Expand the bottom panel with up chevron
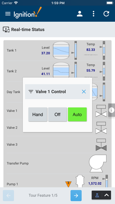Screen dimensions: 115x204 coord(106,195)
